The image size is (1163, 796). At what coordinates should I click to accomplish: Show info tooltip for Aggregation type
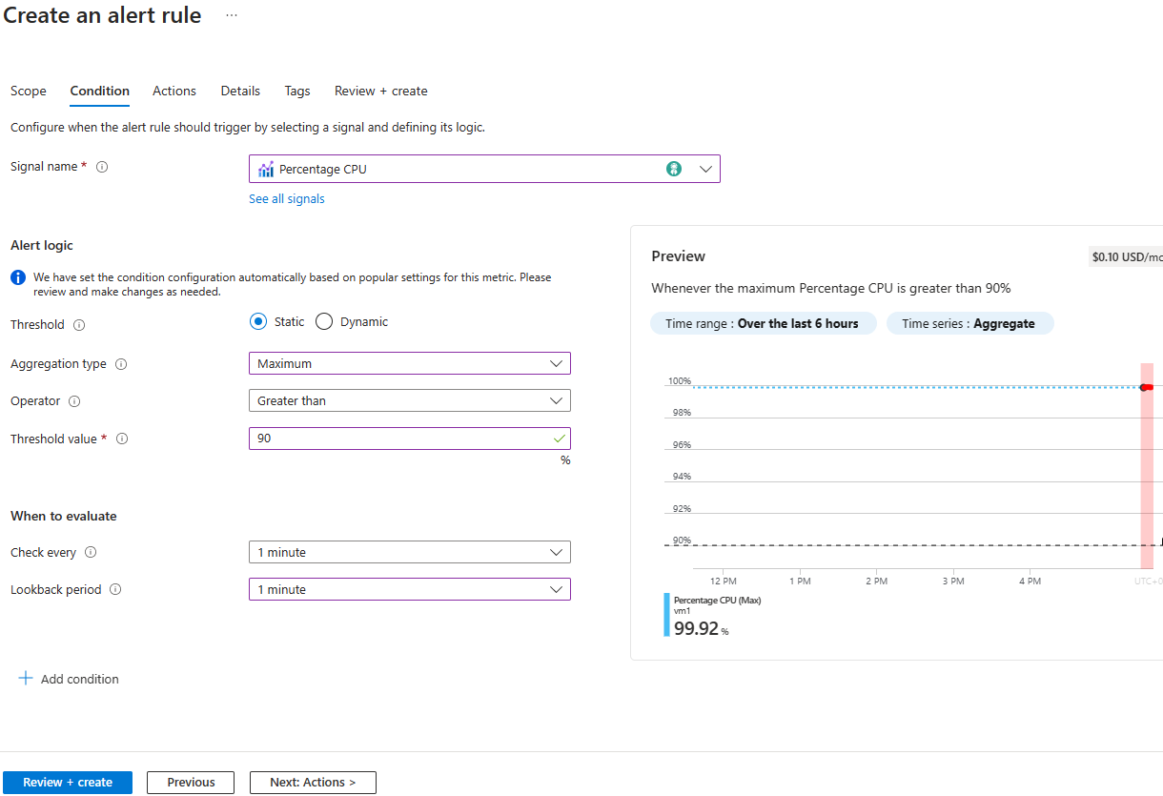point(121,364)
